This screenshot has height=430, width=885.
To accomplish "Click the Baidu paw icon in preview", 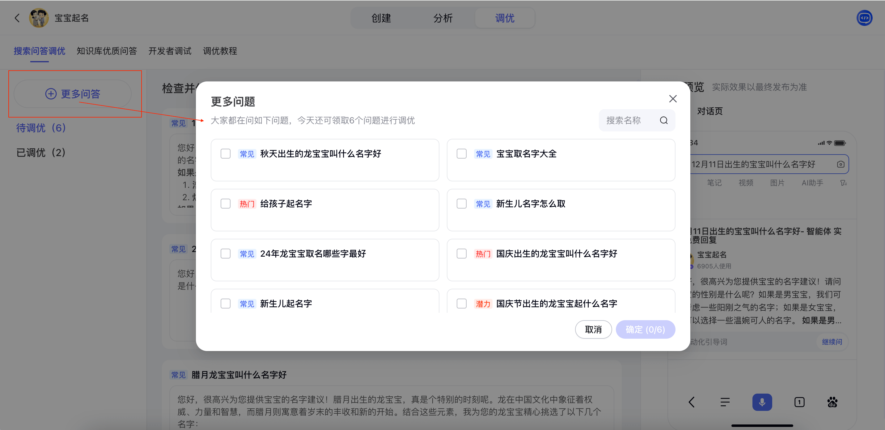I will [832, 402].
